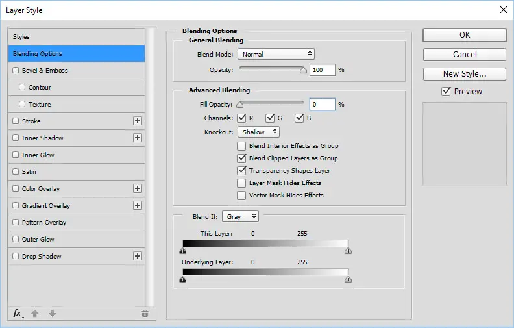Add another Drop Shadow with plus icon
514x328 pixels.
pos(138,256)
